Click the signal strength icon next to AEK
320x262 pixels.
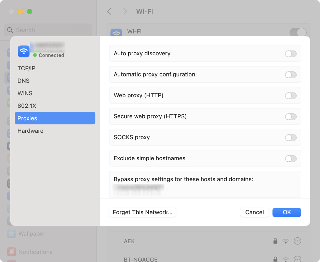point(286,241)
